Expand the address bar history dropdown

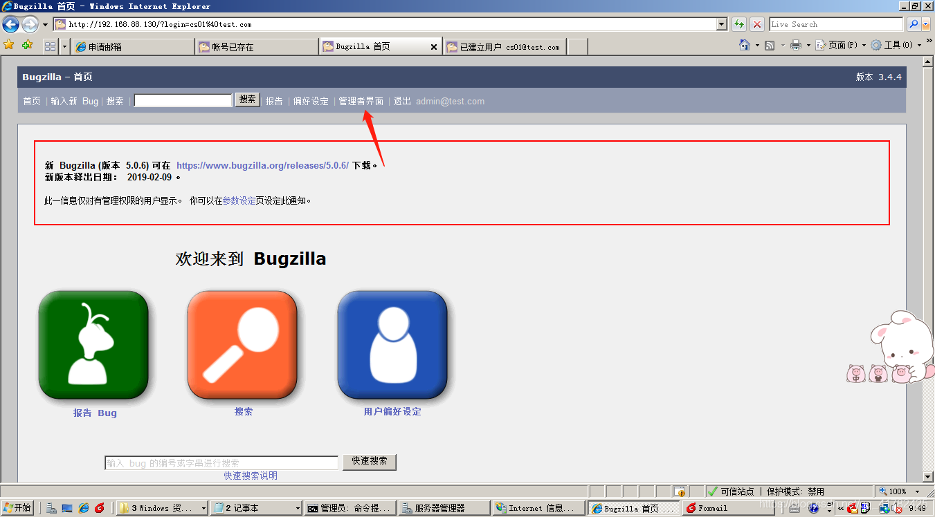tap(722, 24)
